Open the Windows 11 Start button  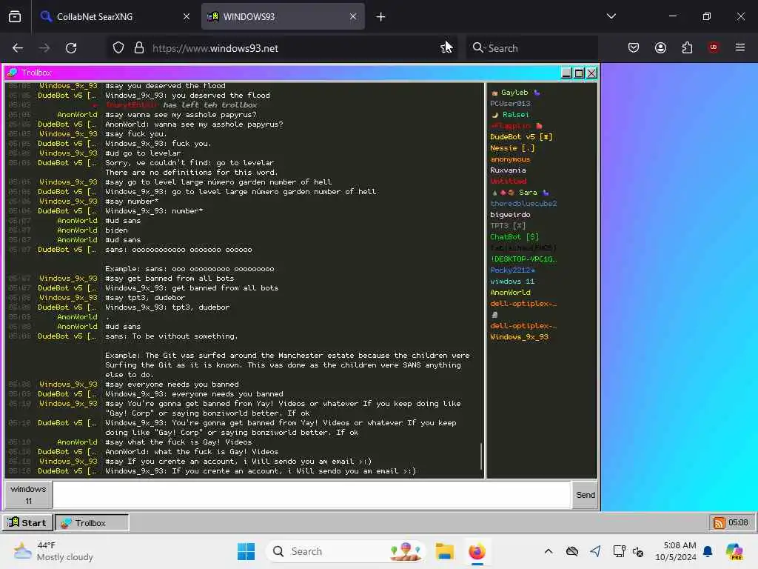tap(246, 551)
